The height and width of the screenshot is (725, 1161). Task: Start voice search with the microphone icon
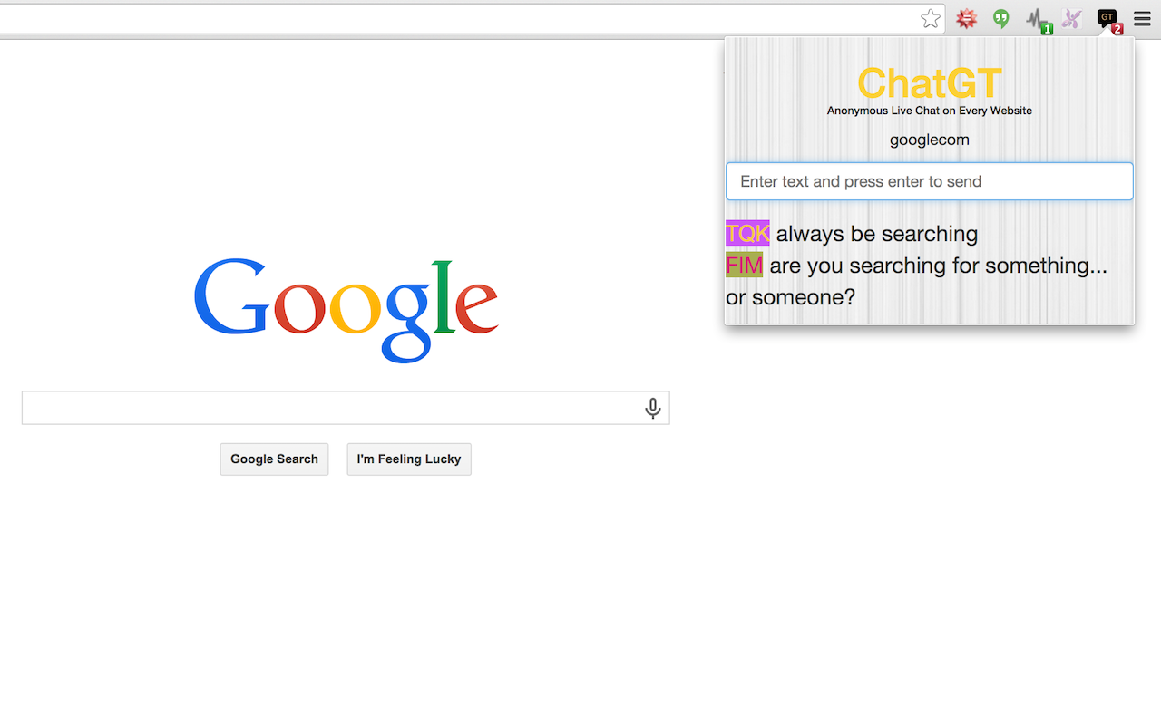652,409
